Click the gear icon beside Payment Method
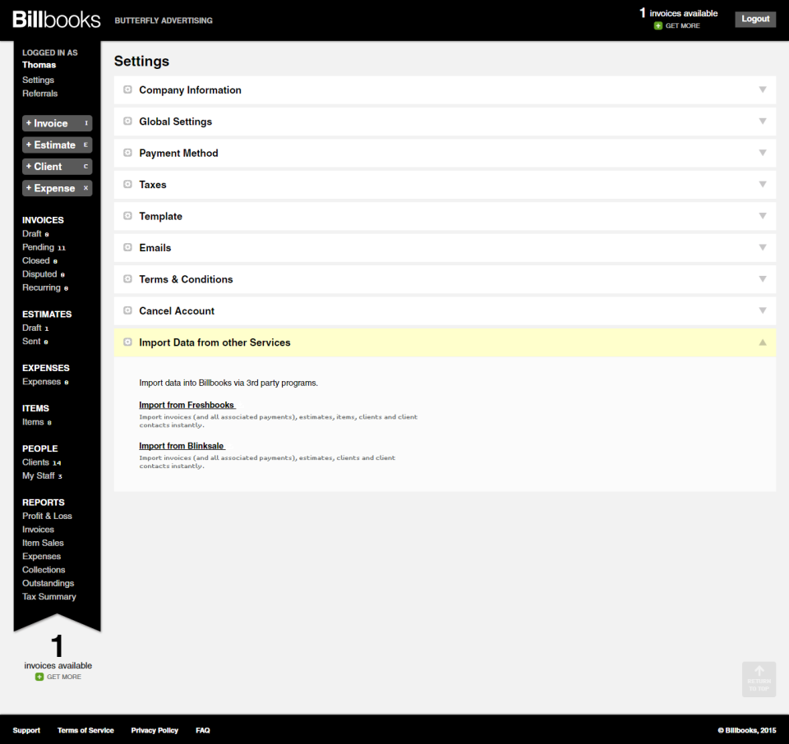 click(127, 153)
